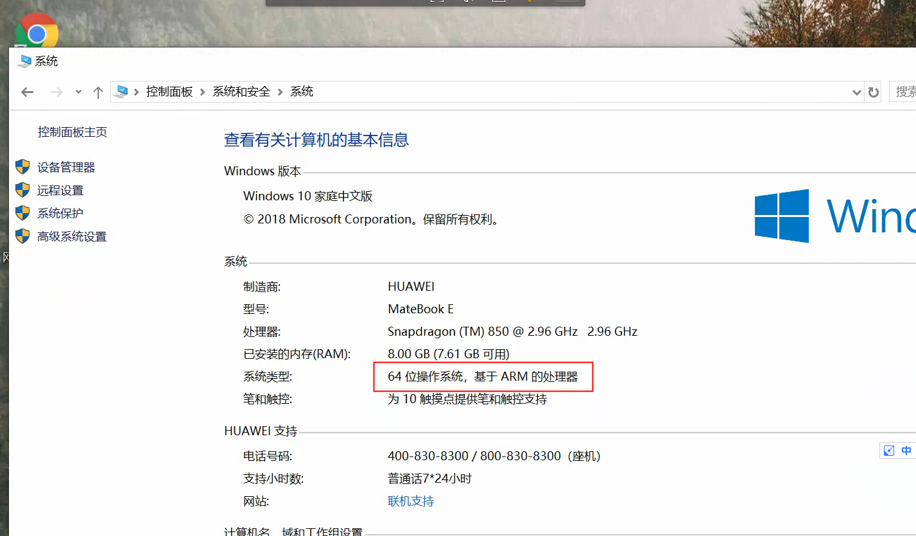Click the computer icon in address bar

pos(121,92)
